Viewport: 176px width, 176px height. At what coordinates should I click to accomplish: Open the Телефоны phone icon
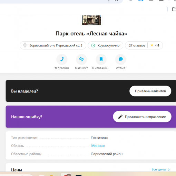click(62, 59)
